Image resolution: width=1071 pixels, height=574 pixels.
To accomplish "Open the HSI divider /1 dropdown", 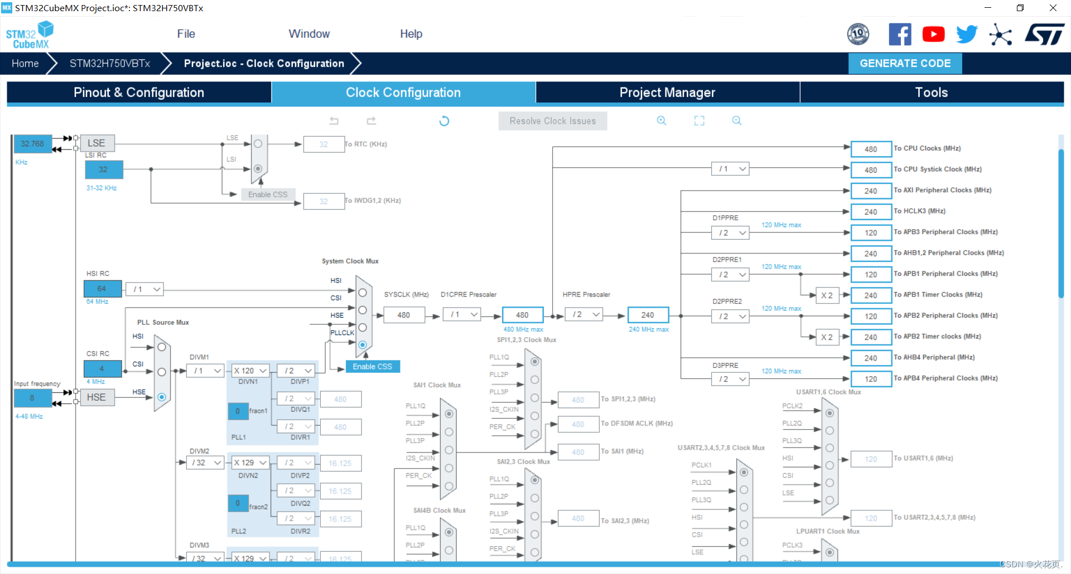I will pos(144,289).
